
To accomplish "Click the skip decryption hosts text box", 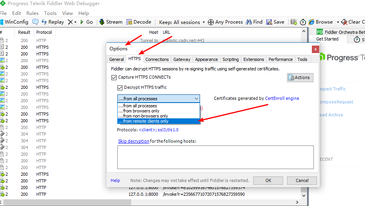I will click(215, 157).
